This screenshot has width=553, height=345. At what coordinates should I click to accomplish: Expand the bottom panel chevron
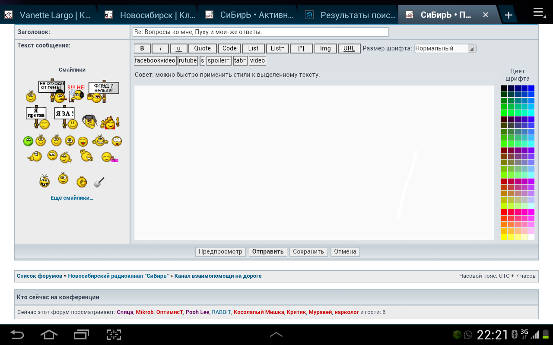pyautogui.click(x=276, y=335)
